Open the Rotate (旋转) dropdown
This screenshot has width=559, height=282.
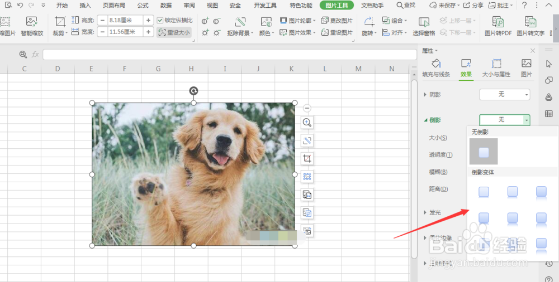coord(369,26)
